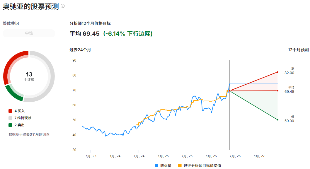Click the 平均 69.45 forecast label
The width and height of the screenshot is (310, 169).
coord(289,90)
